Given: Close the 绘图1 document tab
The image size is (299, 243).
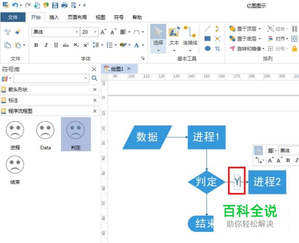Looking at the screenshot, I should pos(129,69).
